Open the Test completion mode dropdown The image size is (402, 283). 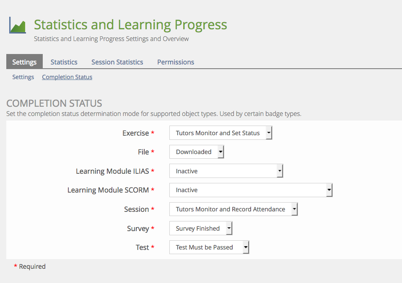209,247
